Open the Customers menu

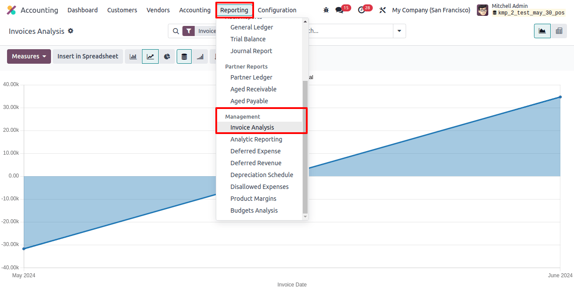pos(122,10)
